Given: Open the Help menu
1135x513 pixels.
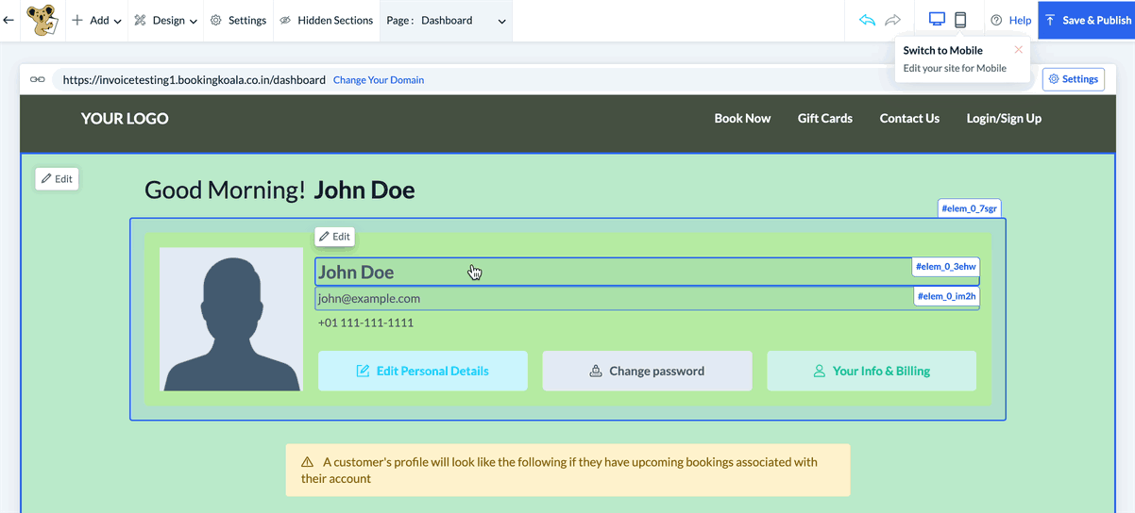Looking at the screenshot, I should point(1010,20).
